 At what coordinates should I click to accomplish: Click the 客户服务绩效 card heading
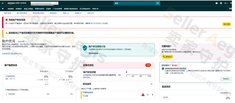tap(11, 65)
